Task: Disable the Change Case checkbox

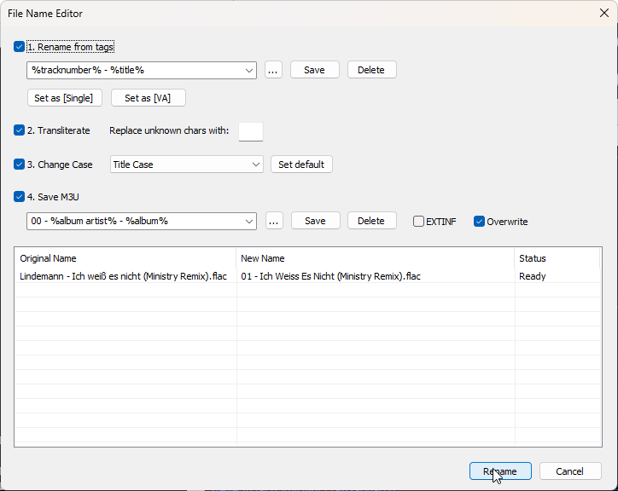Action: pyautogui.click(x=19, y=165)
